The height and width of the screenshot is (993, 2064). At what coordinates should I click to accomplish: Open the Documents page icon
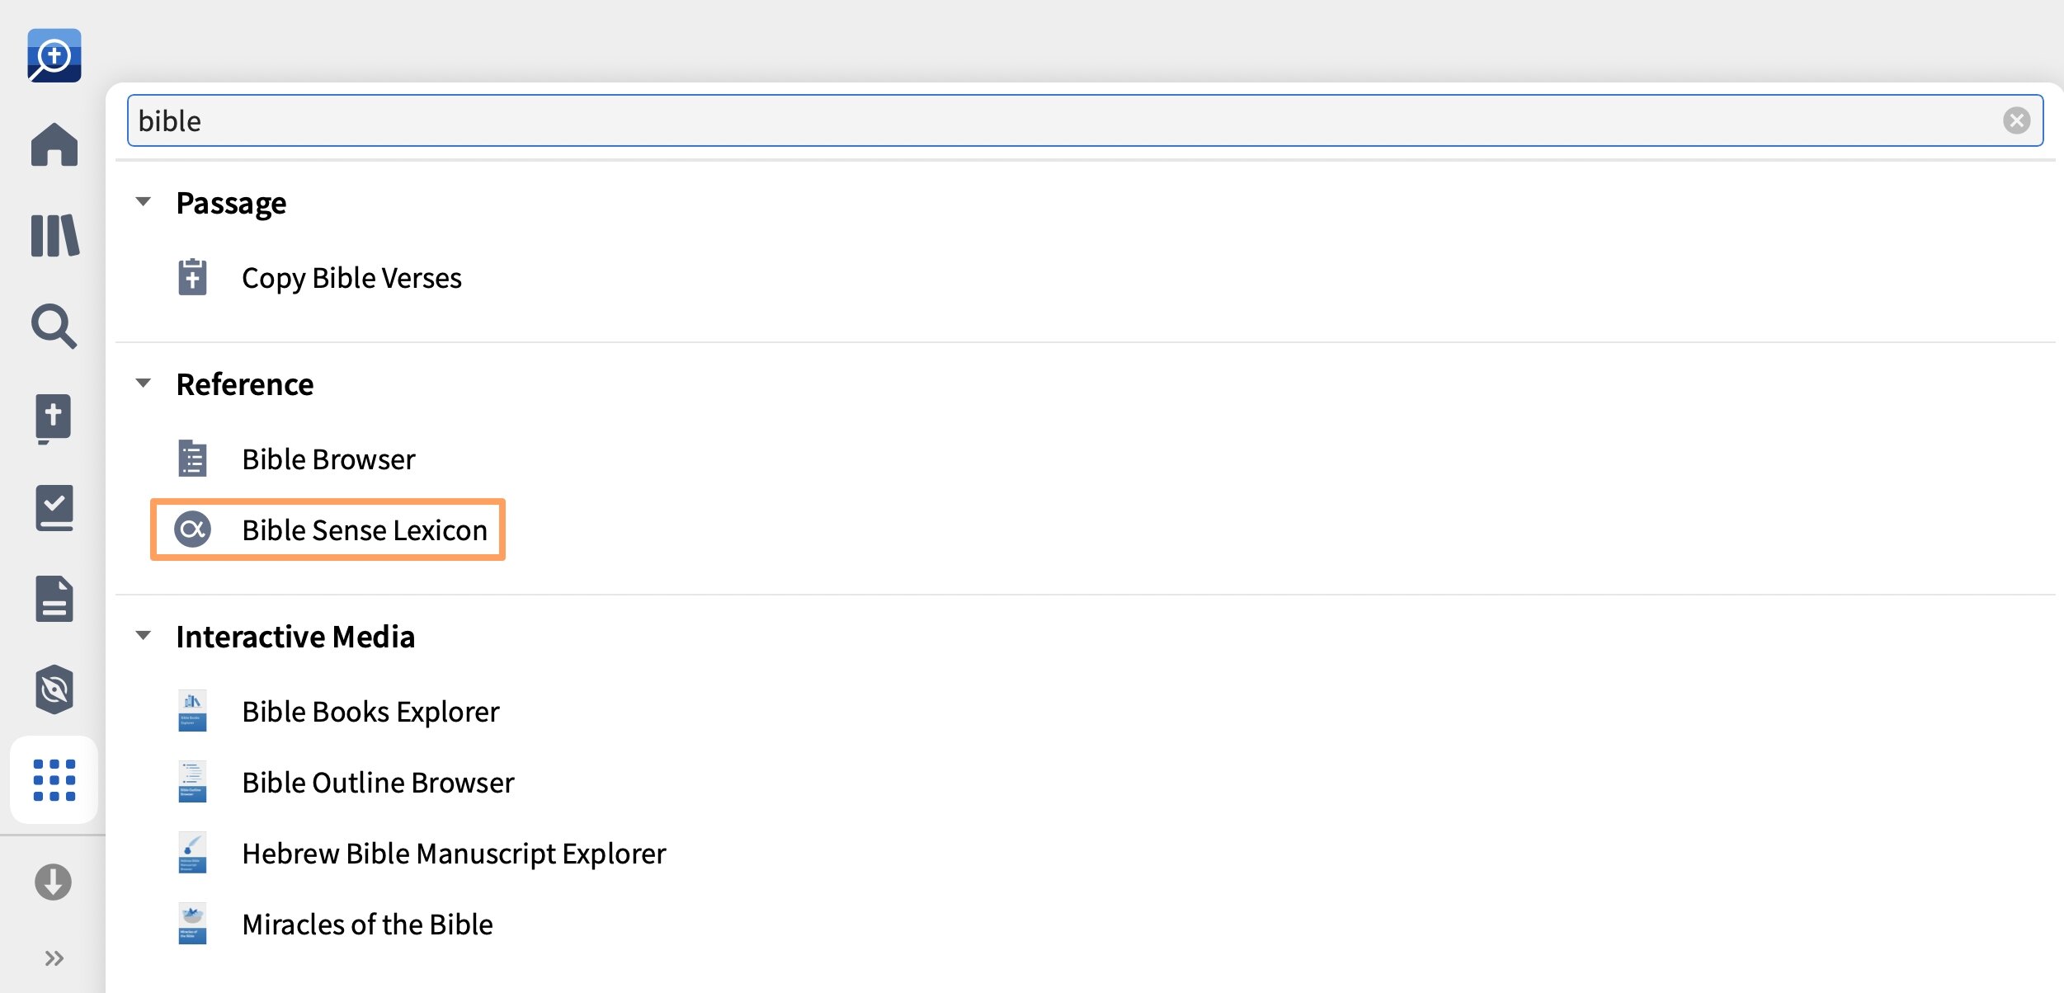tap(54, 599)
